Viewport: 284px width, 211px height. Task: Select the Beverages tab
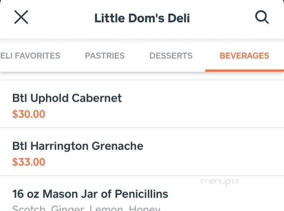coord(244,56)
